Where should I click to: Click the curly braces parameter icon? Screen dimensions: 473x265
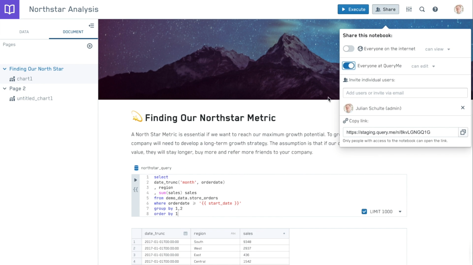pos(136,190)
